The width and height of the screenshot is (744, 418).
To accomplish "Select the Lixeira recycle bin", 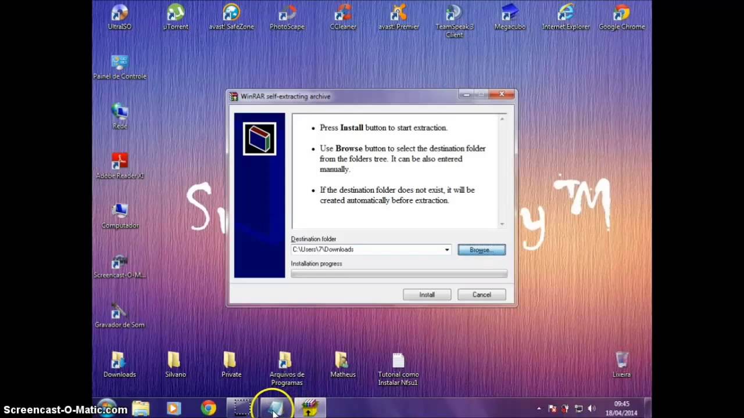I will [x=621, y=365].
